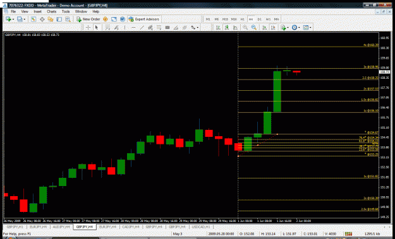Select the Cursor arrow tool

(x=97, y=27)
